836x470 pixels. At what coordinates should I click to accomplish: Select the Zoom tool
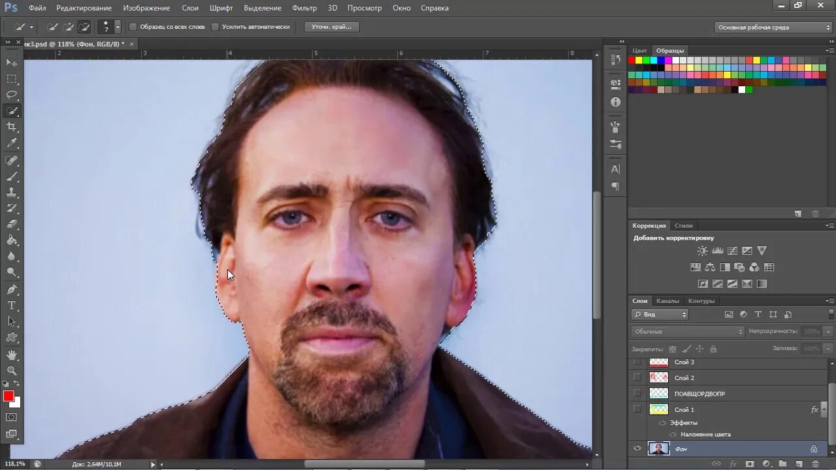coord(12,371)
